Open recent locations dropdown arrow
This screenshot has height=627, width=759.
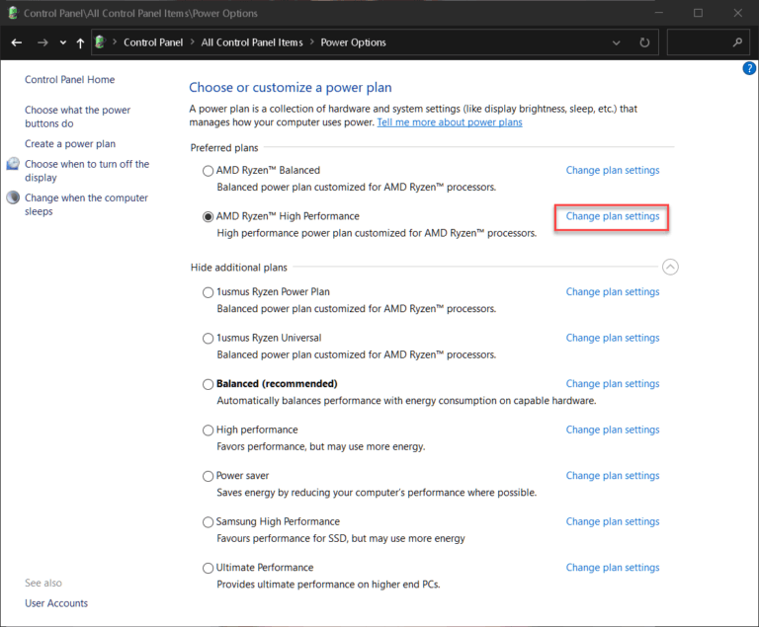coord(63,42)
